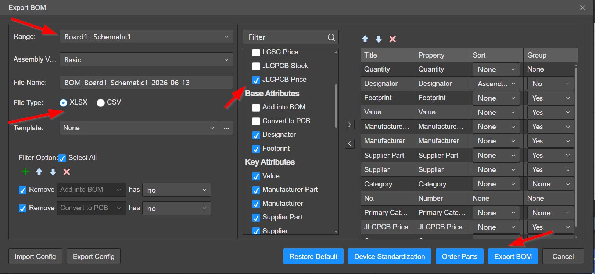Toggle Remove Convert to PCB rule checkbox
Screen dimensions: 595x274
pos(22,208)
